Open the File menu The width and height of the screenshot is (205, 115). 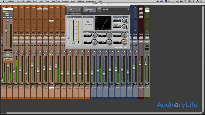coord(18,1)
